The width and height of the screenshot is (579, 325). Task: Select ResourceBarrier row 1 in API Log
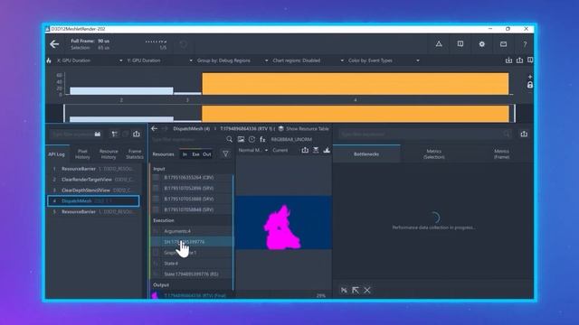coord(94,169)
